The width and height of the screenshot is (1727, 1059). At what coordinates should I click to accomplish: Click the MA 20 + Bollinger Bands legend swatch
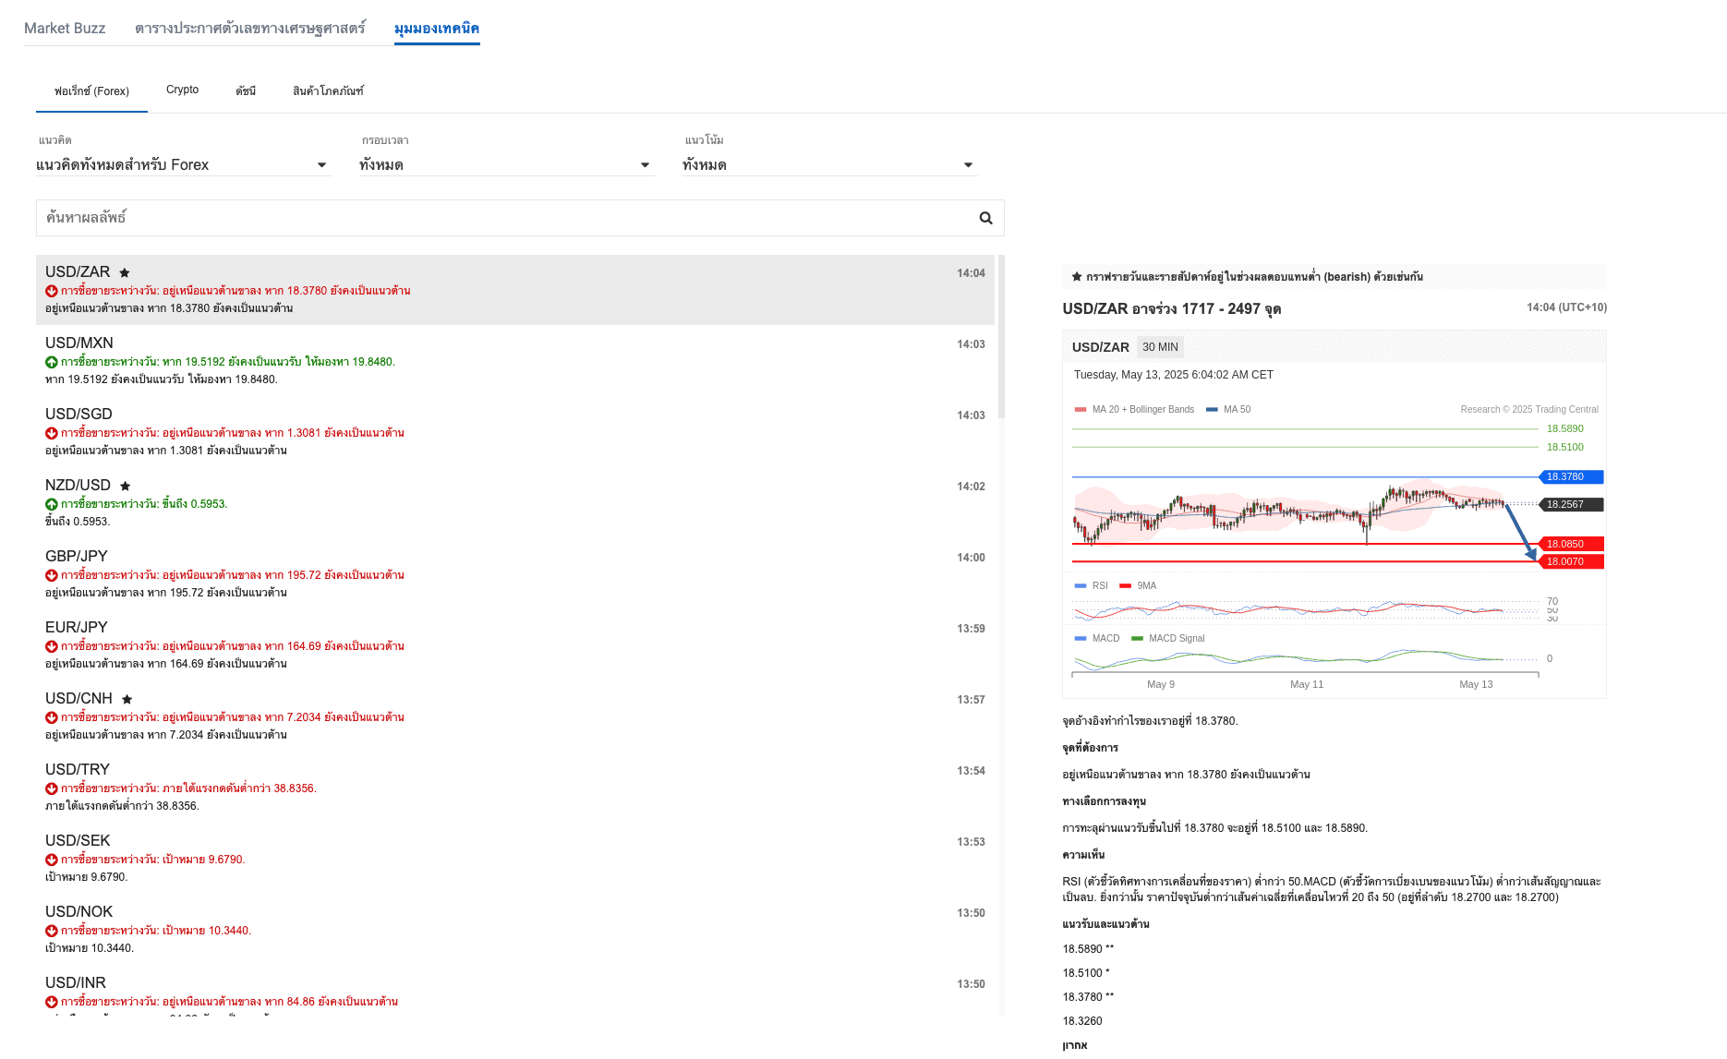pyautogui.click(x=1081, y=409)
